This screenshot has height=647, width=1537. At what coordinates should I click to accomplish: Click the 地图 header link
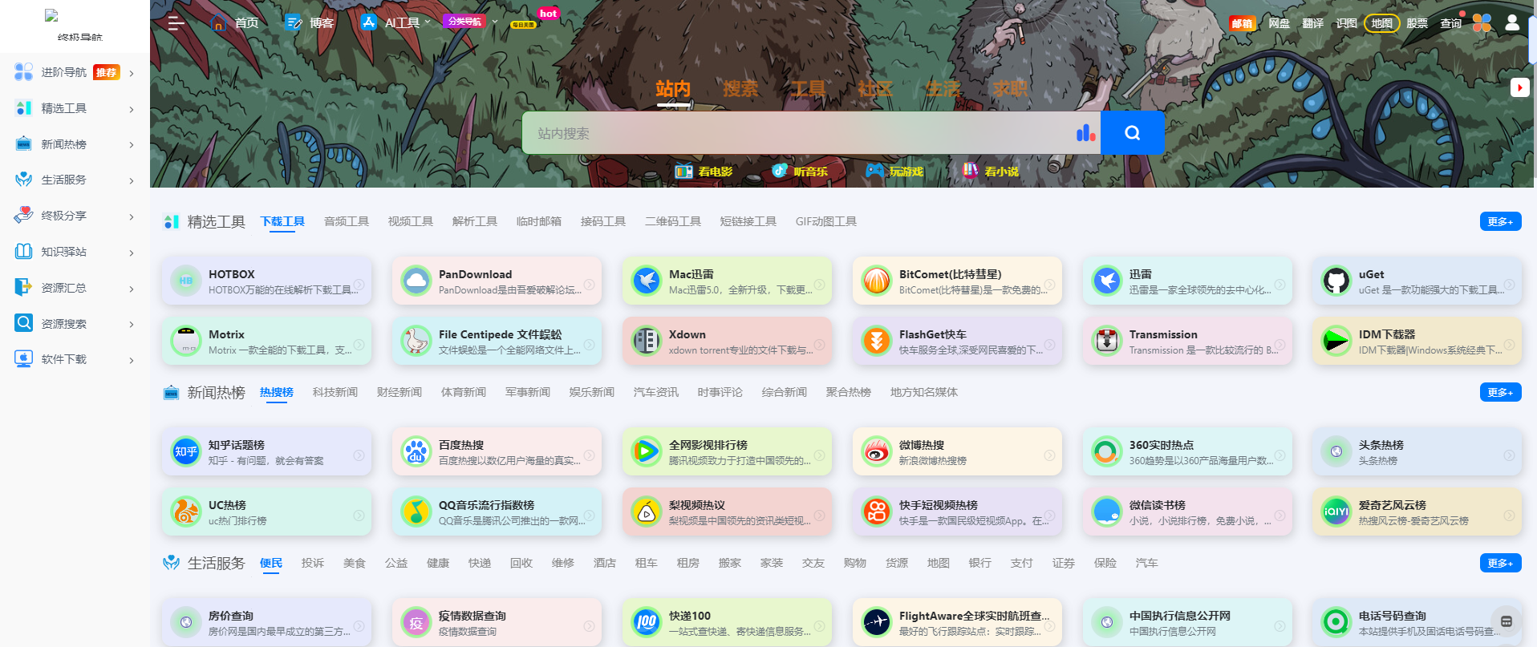tap(1381, 23)
